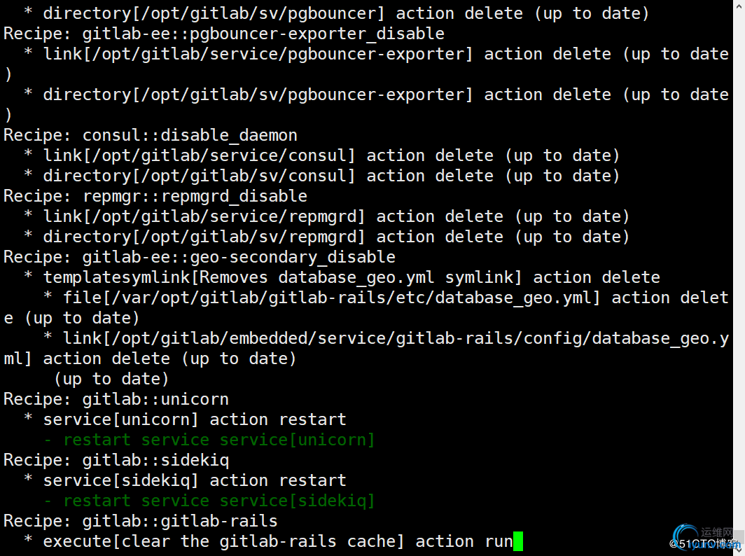The image size is (745, 556).
Task: Click the 'templatesymlink[Removes database_geo.yml symlink]' text
Action: (283, 277)
